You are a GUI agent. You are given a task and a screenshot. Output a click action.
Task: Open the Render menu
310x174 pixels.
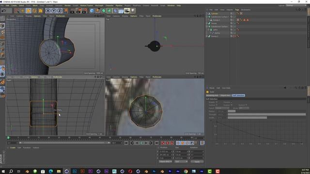(67, 5)
